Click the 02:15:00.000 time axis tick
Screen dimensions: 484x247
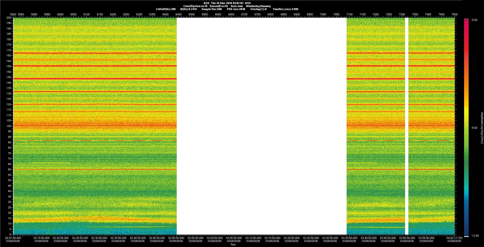pos(42,238)
